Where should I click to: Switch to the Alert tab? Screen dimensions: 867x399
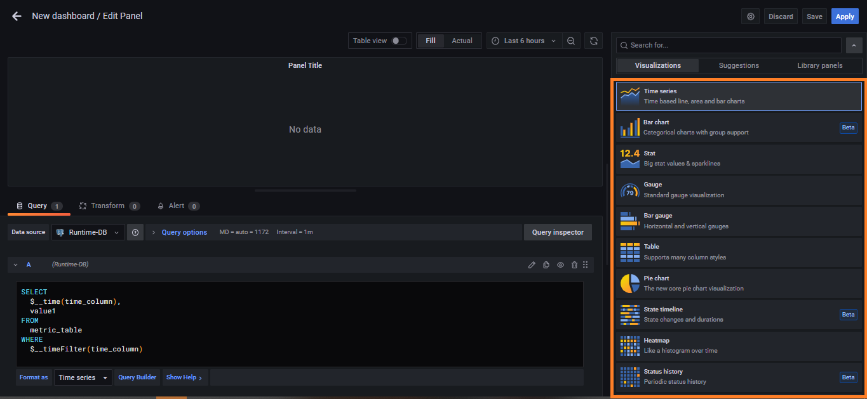(x=178, y=206)
